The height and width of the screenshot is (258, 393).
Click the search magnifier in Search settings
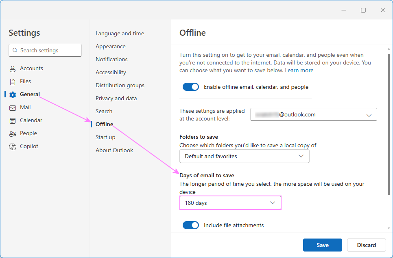coord(15,50)
